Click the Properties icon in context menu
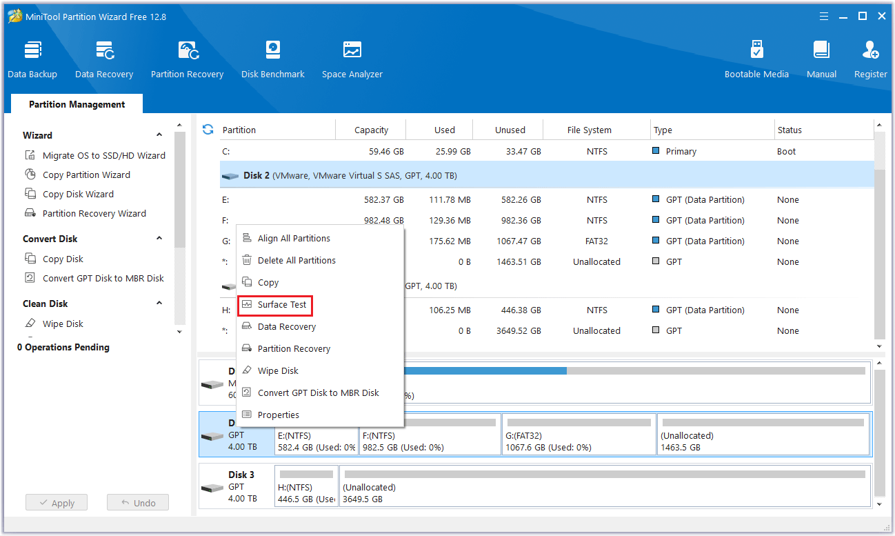 [x=247, y=415]
